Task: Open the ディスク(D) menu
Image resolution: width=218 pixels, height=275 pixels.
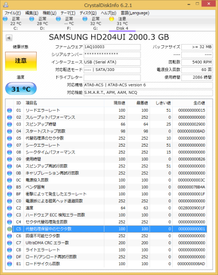Action: tap(88, 13)
